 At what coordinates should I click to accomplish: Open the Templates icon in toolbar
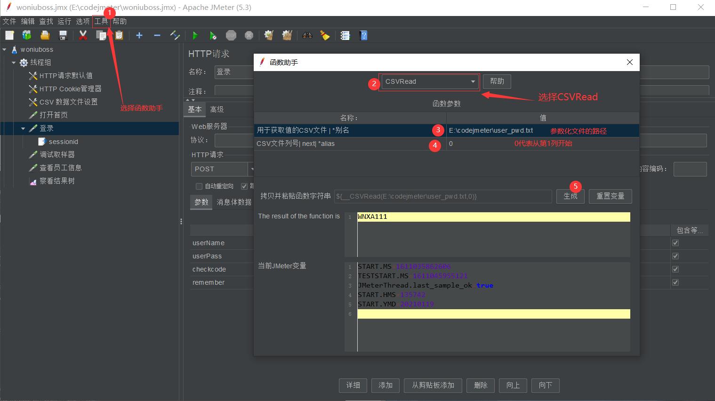[27, 35]
